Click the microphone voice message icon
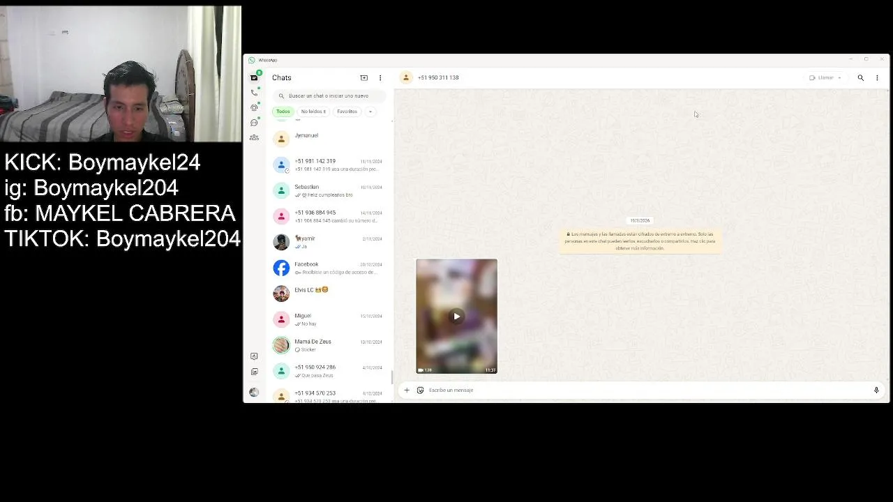Screen dimensions: 893x502 coord(876,390)
